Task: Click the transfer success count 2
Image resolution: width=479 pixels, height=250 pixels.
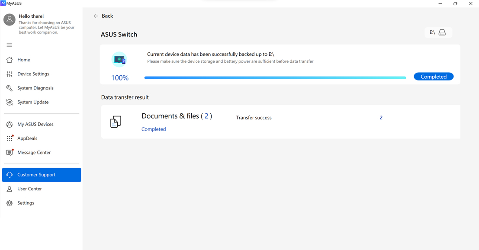Action: coord(381,118)
